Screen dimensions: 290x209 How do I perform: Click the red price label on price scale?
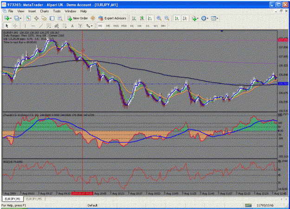tap(283, 40)
